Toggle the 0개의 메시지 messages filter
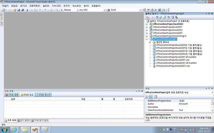The height and width of the screenshot is (133, 214). click(43, 95)
